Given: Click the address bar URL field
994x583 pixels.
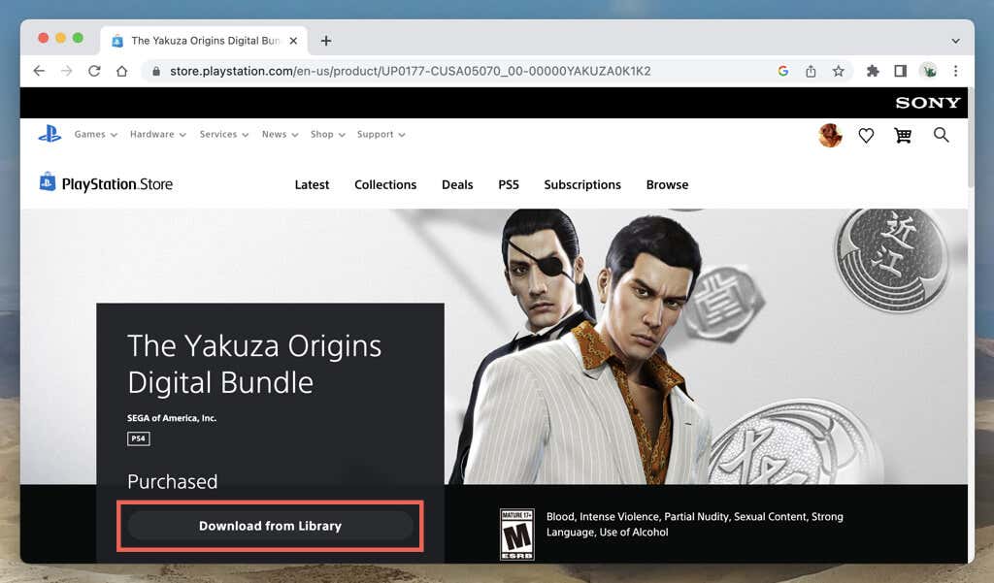Looking at the screenshot, I should tap(411, 71).
